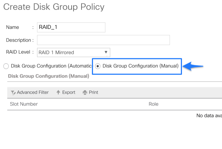Click into the Name field containing RAID_1
222x149 pixels.
[71, 27]
